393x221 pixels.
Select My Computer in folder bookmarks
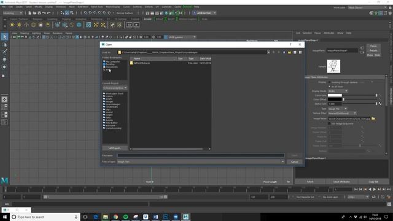click(x=112, y=61)
